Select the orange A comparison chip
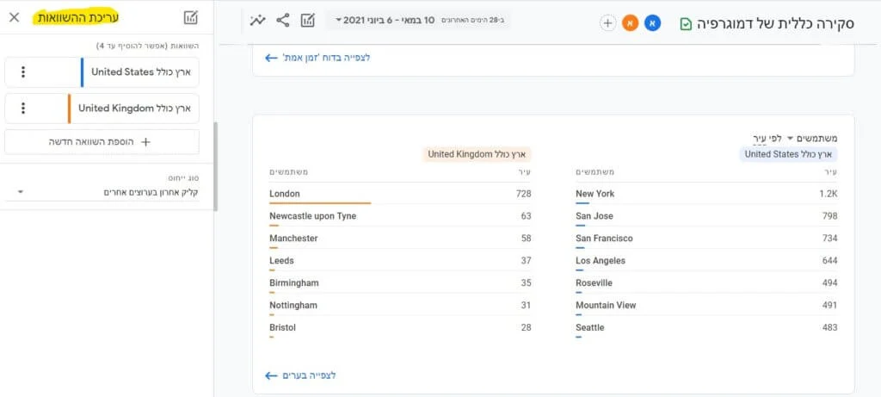The image size is (881, 397). point(630,23)
